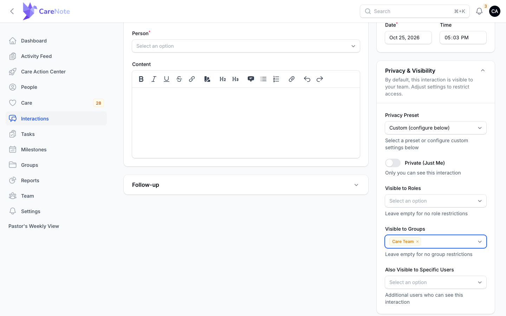Open Settings page

[x=56, y=211]
